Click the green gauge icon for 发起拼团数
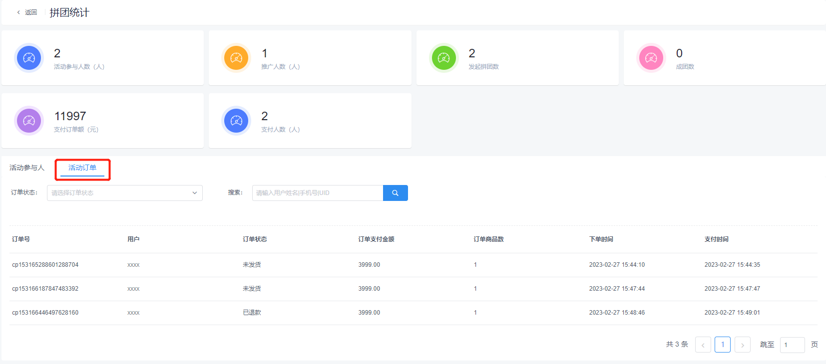This screenshot has width=826, height=364. (x=443, y=58)
